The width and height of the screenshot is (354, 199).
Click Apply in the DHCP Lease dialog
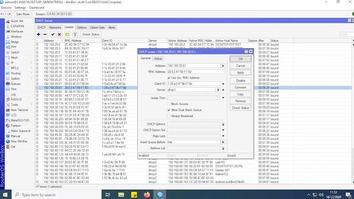[241, 72]
